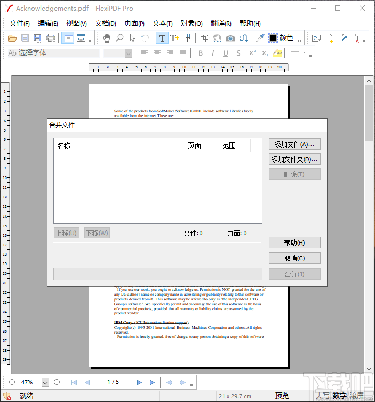Click the black color swatch
The image size is (375, 402).
(273, 38)
